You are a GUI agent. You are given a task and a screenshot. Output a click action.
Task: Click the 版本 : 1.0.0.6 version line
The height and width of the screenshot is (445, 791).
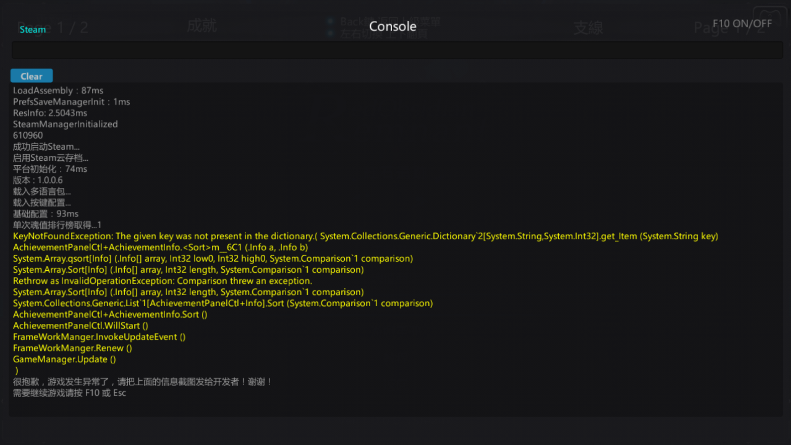(x=37, y=180)
